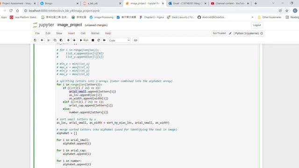Image resolution: width=299 pixels, height=168 pixels.
Task: Open the cell type Code dropdown
Action: 120,41
